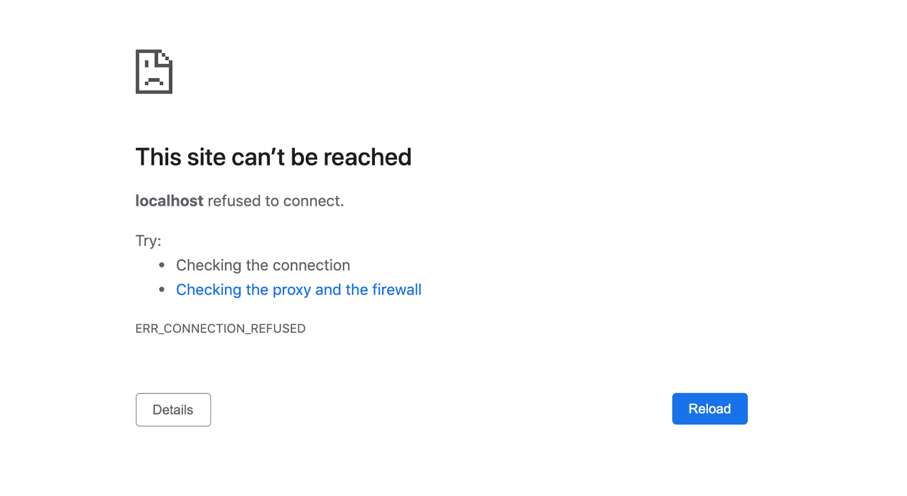The image size is (907, 496).
Task: Click the bullet beside the firewall suggestion
Action: (162, 290)
